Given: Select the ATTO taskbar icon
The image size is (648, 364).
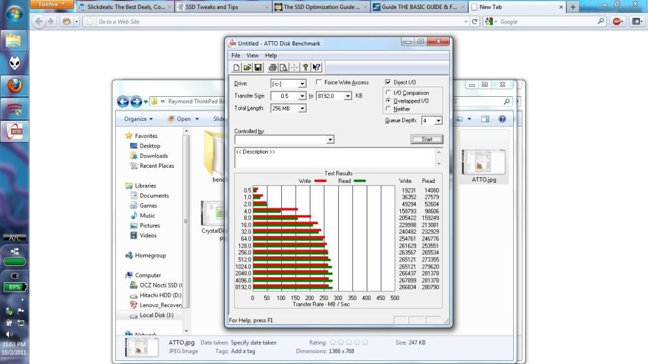Looking at the screenshot, I should 15,132.
